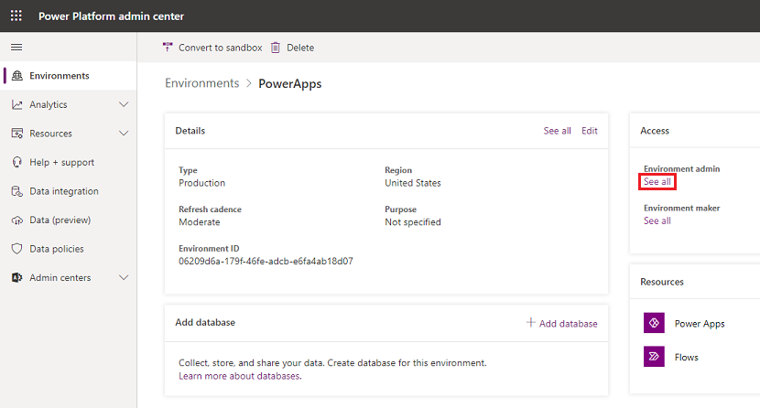Click the Not specified purpose value
This screenshot has width=760, height=408.
pyautogui.click(x=412, y=222)
